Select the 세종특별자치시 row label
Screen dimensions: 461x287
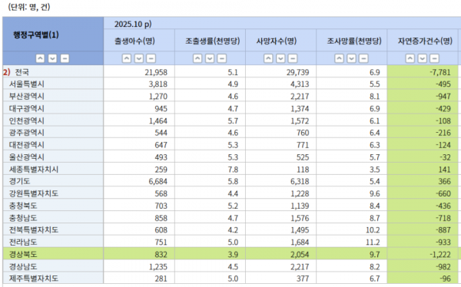[x=34, y=169]
